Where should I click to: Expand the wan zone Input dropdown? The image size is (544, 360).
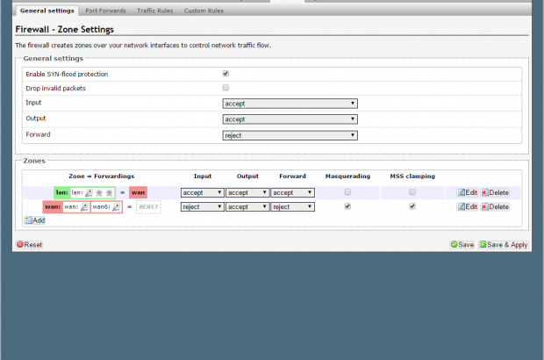coord(202,207)
